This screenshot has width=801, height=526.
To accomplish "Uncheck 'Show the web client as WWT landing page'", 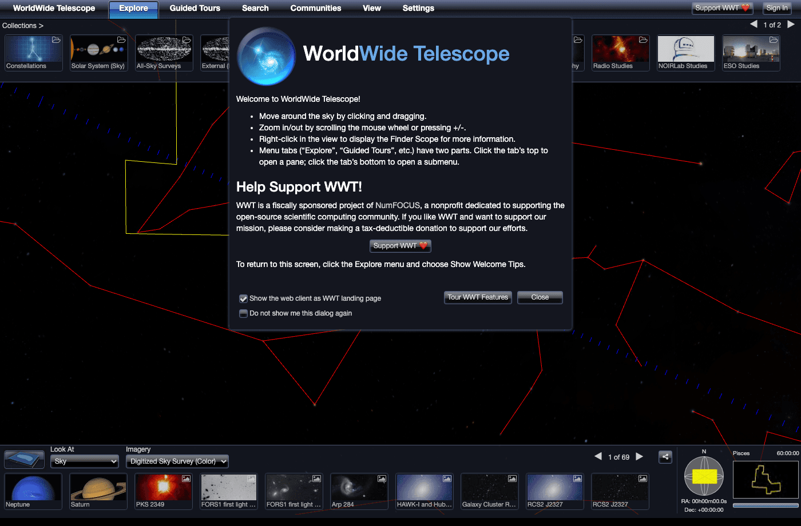I will [x=243, y=298].
